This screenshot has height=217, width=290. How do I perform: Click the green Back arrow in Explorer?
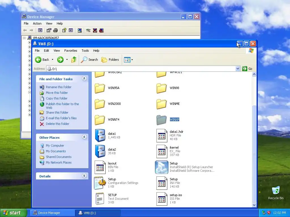[x=38, y=60]
